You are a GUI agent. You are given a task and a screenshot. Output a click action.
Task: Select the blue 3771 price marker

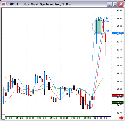118,33
